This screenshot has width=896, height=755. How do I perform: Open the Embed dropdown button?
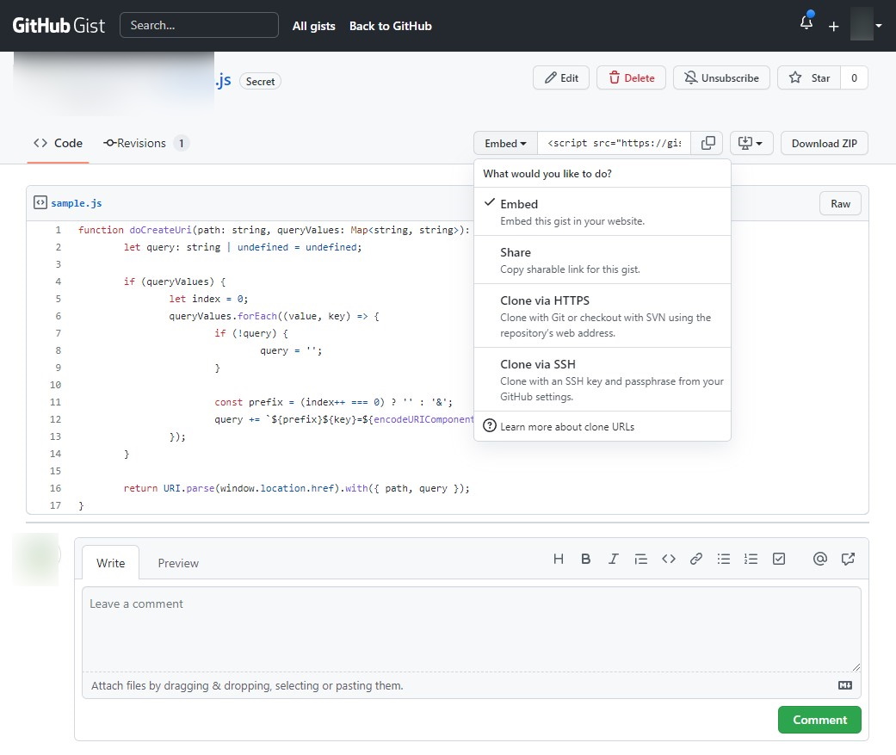(505, 143)
